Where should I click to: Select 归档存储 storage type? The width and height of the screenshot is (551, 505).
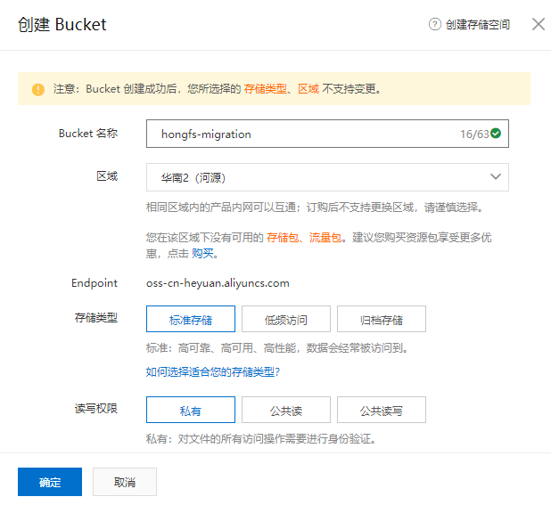click(381, 319)
